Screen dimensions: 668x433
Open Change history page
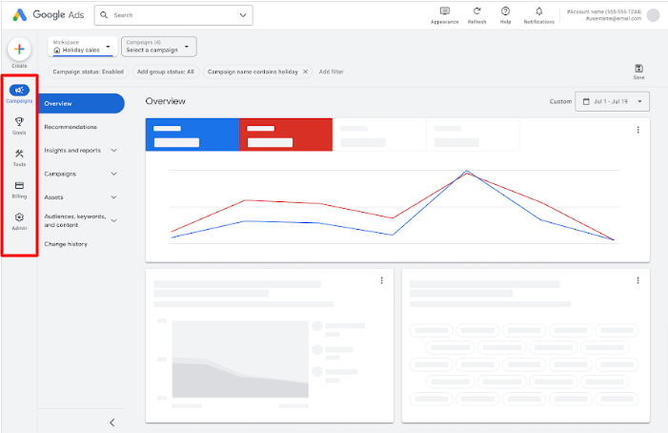pyautogui.click(x=66, y=244)
